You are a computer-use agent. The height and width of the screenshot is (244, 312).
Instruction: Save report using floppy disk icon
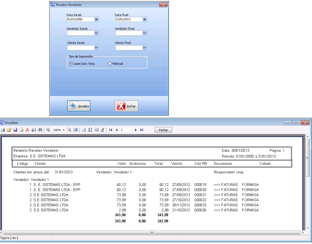pos(15,130)
